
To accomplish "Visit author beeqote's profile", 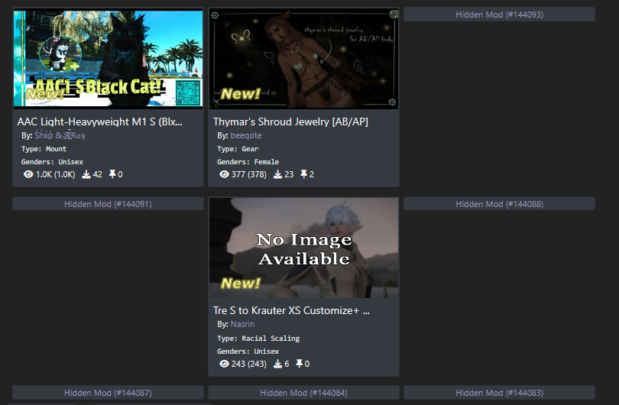I will click(246, 135).
